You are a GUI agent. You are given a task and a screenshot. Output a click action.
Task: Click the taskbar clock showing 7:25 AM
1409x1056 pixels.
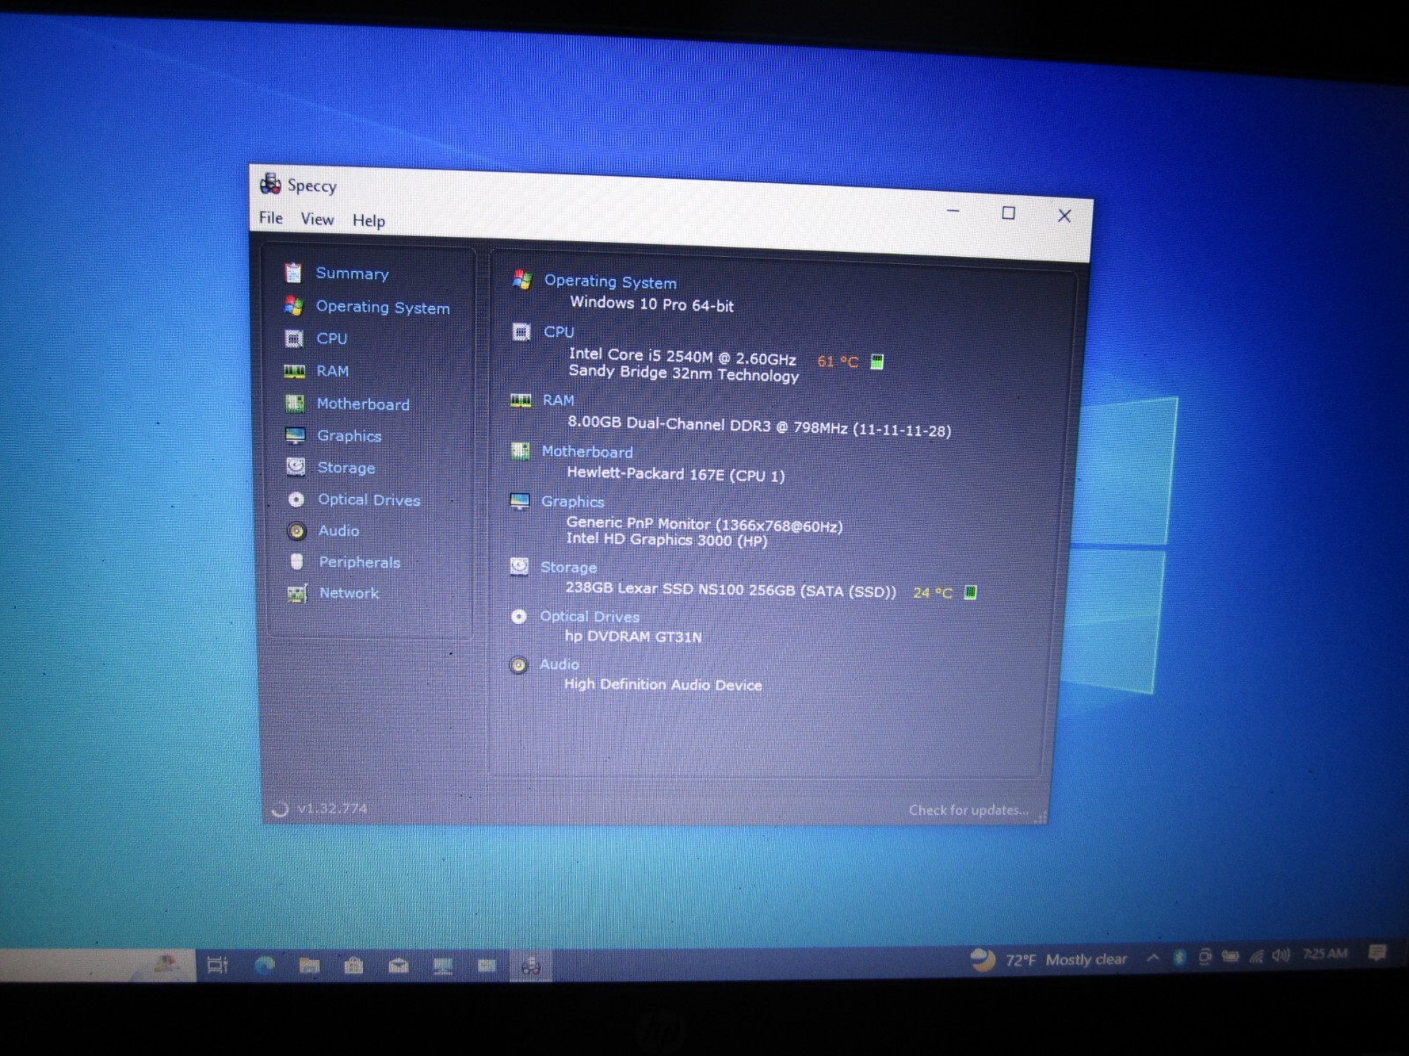(1325, 954)
